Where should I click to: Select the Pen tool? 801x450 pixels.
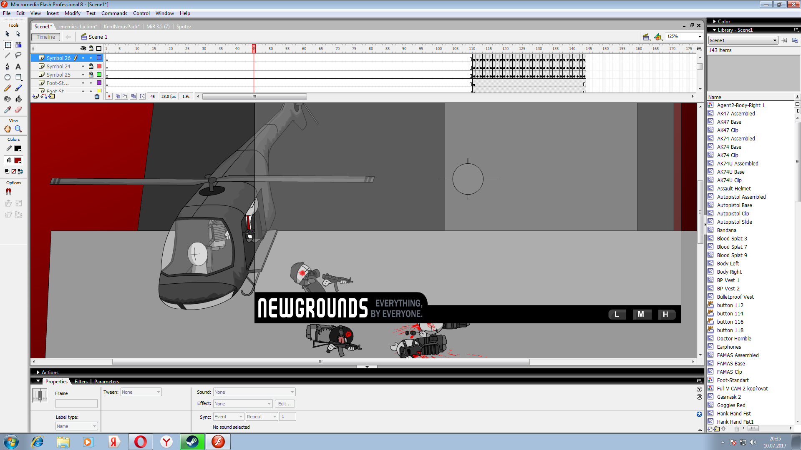(x=7, y=66)
